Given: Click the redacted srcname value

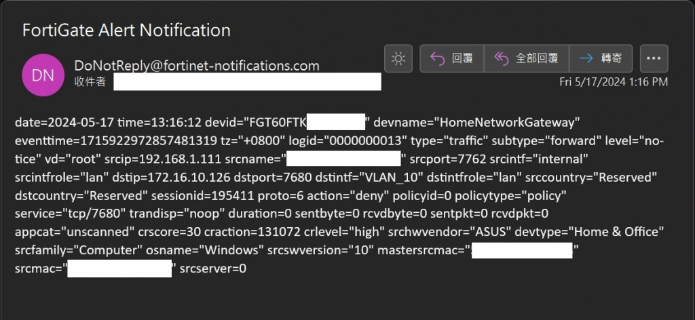Looking at the screenshot, I should pyautogui.click(x=343, y=159).
